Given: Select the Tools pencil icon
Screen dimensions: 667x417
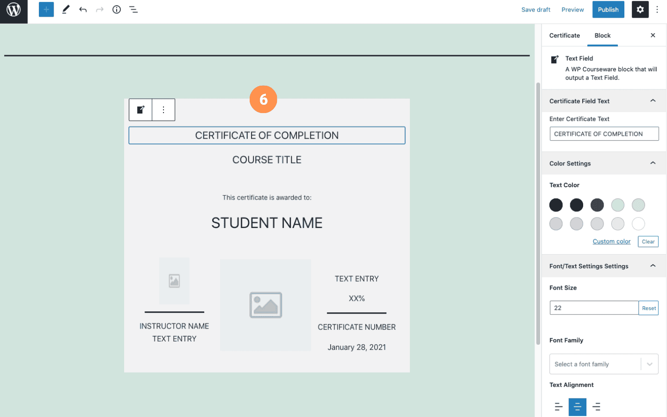Looking at the screenshot, I should pyautogui.click(x=66, y=10).
